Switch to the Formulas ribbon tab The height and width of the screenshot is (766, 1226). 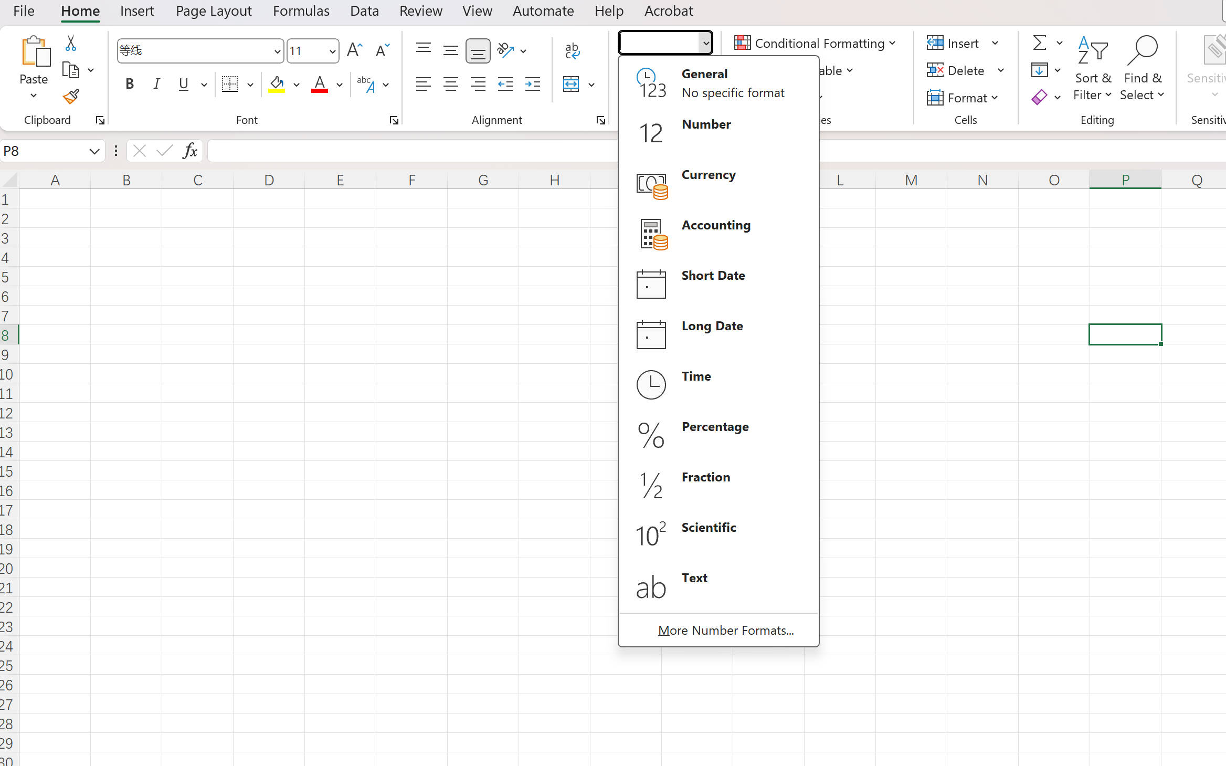301,11
